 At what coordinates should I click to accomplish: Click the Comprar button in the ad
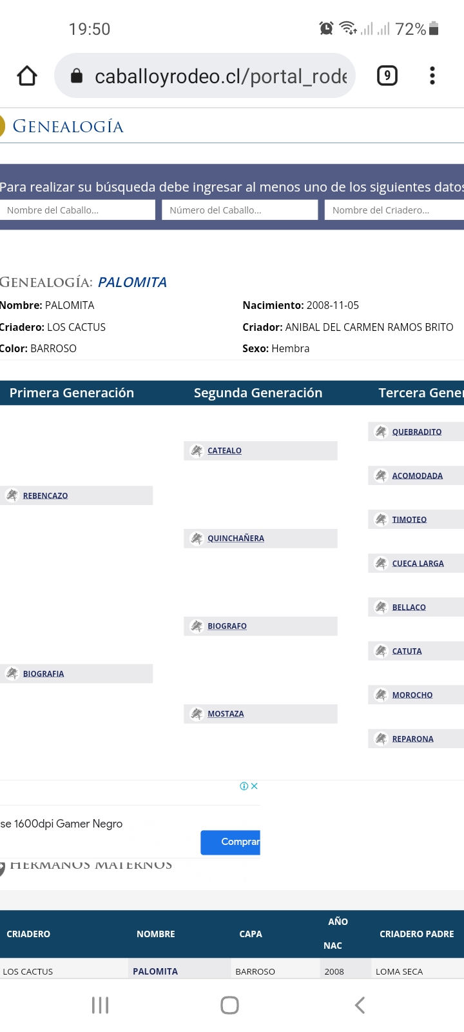[x=231, y=842]
